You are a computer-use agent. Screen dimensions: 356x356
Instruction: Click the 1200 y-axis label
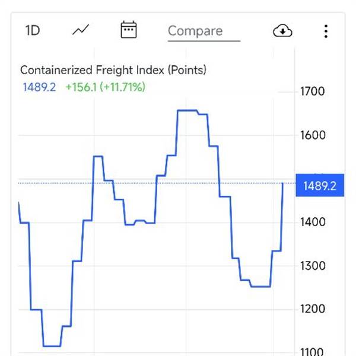coord(313,309)
